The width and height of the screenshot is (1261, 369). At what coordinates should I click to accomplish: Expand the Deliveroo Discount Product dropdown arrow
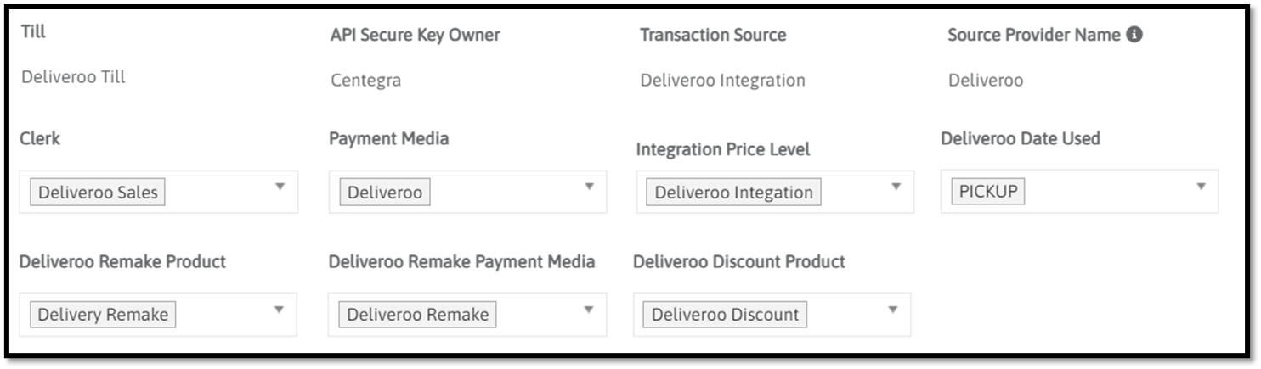(x=892, y=310)
